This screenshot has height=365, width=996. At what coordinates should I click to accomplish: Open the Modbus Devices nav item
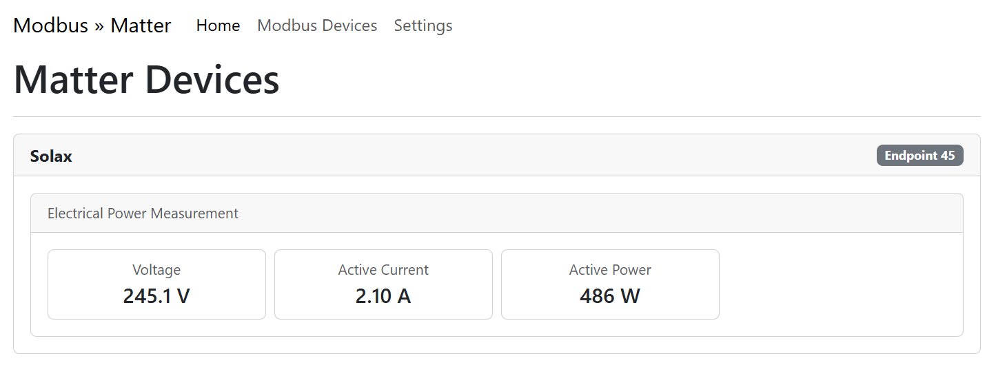pos(317,25)
